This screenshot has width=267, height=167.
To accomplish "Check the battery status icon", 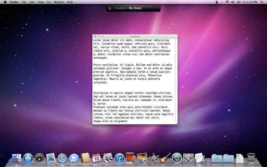I will point(239,2).
